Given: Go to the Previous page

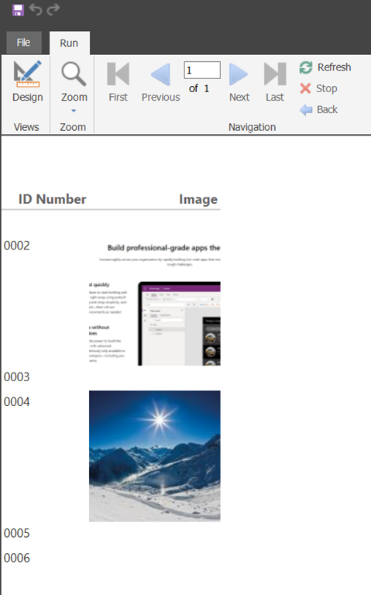Looking at the screenshot, I should (x=160, y=82).
